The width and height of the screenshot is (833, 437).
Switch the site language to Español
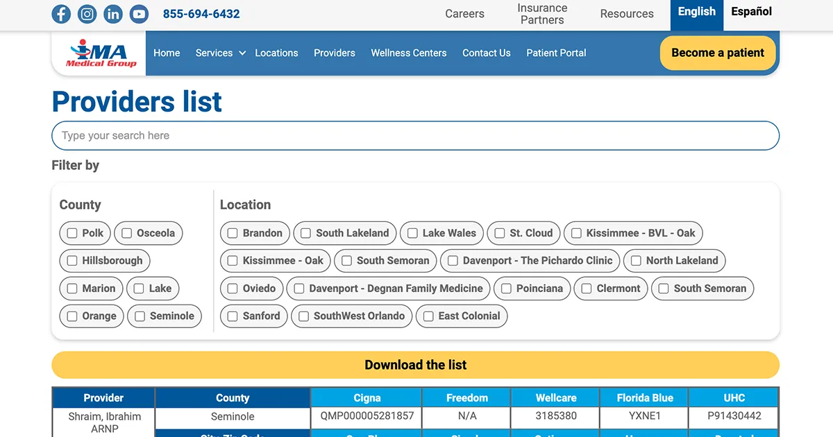point(750,11)
